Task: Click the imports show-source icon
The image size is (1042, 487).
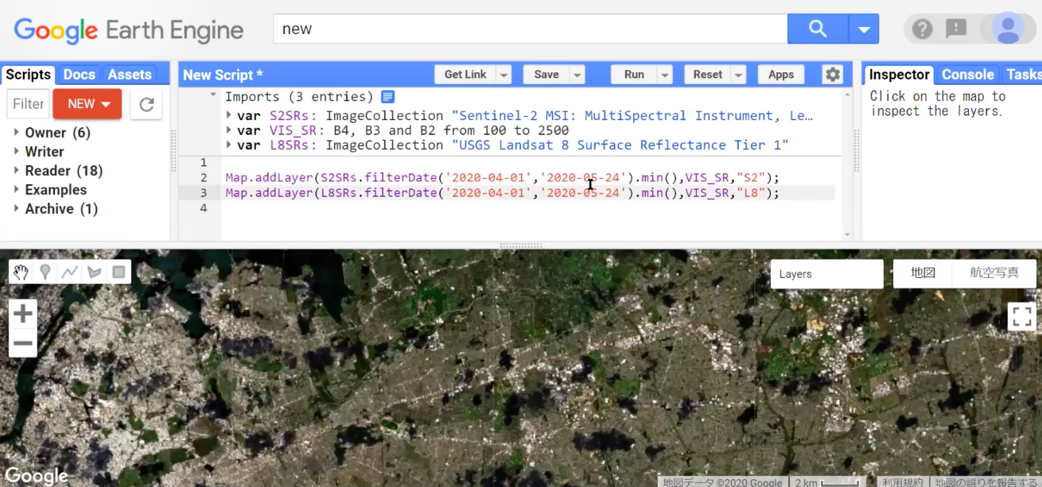Action: click(x=387, y=97)
